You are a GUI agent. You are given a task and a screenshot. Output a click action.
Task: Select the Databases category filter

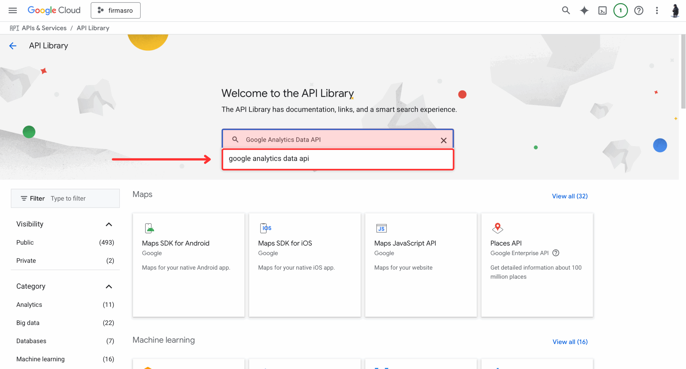[65, 341]
